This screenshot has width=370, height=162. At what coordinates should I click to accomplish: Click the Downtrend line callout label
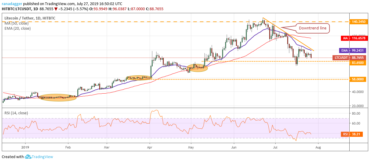[x=313, y=28]
